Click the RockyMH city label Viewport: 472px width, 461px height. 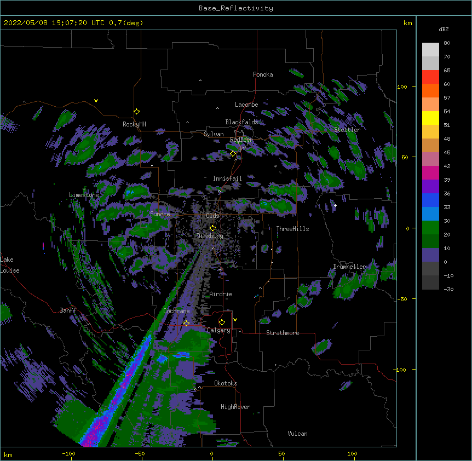pos(134,124)
